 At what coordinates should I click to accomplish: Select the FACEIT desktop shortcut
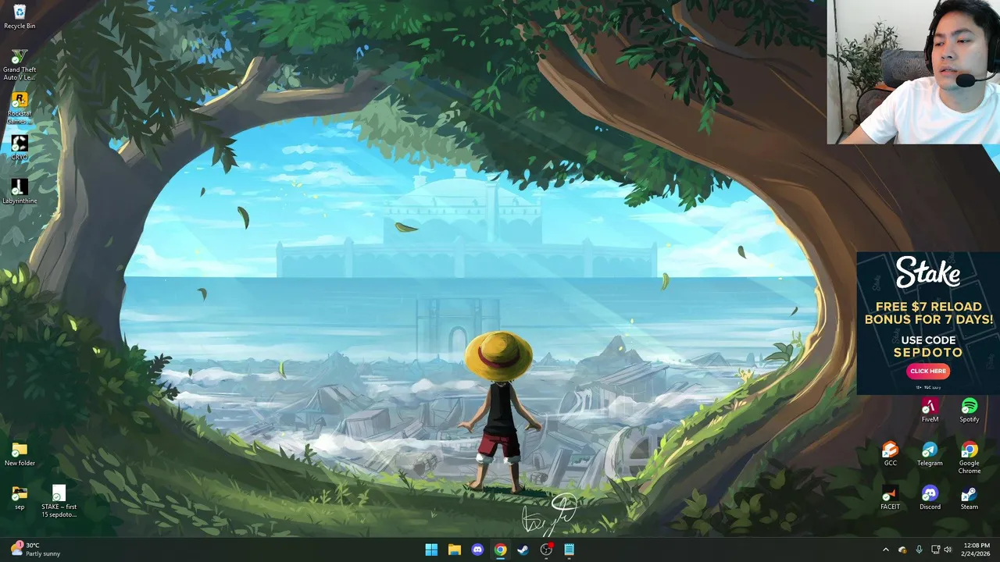coord(891,497)
